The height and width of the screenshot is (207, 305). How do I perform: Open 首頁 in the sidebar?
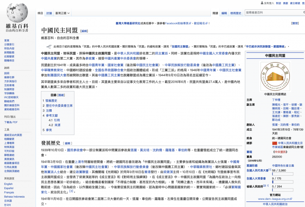7,41
